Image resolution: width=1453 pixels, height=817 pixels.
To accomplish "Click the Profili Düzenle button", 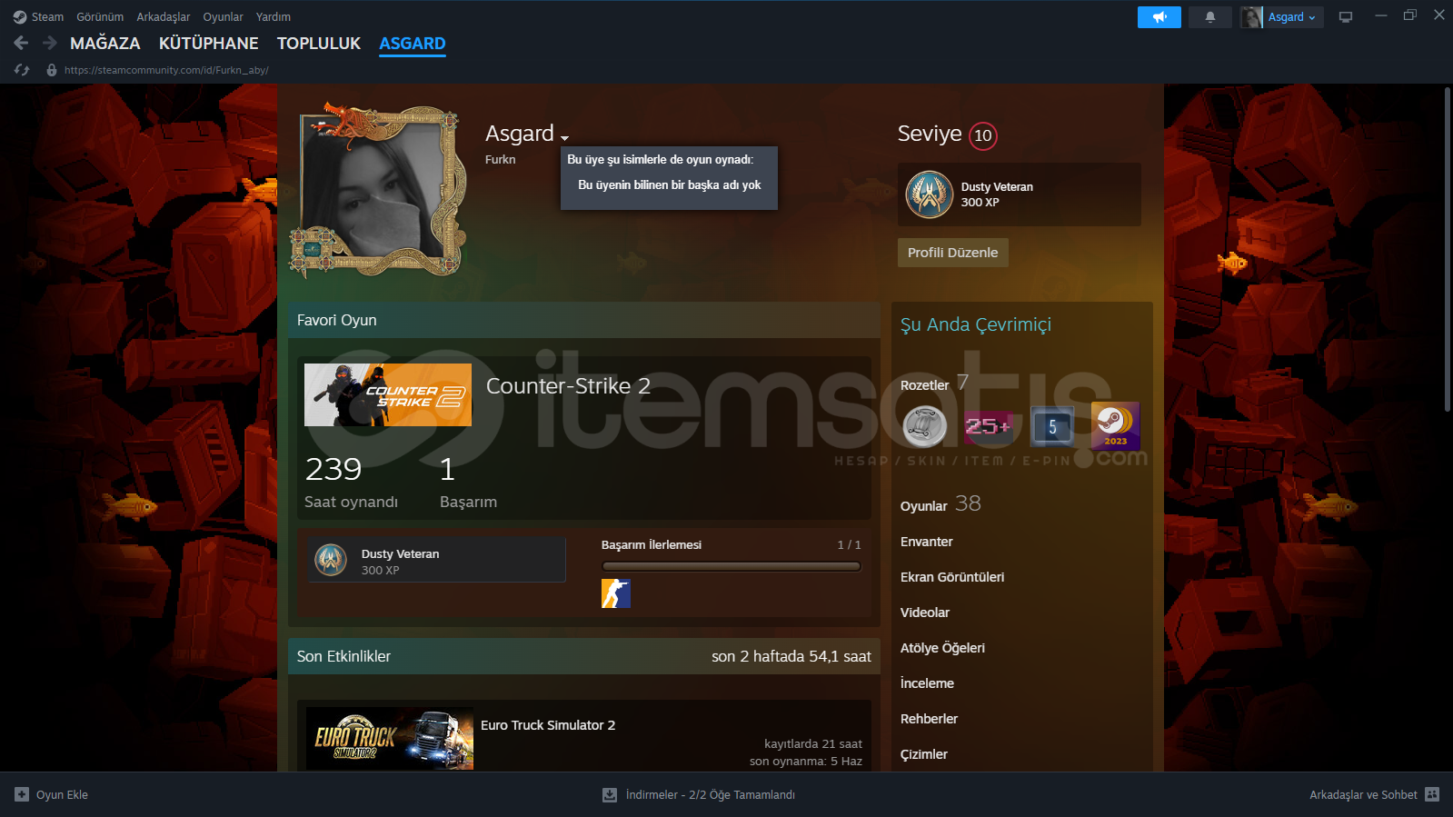I will (953, 253).
